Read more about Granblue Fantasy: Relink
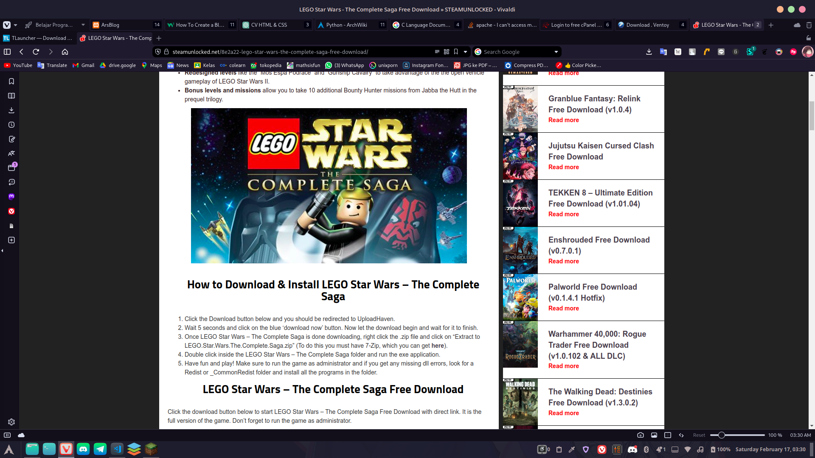The image size is (815, 458). pos(563,120)
